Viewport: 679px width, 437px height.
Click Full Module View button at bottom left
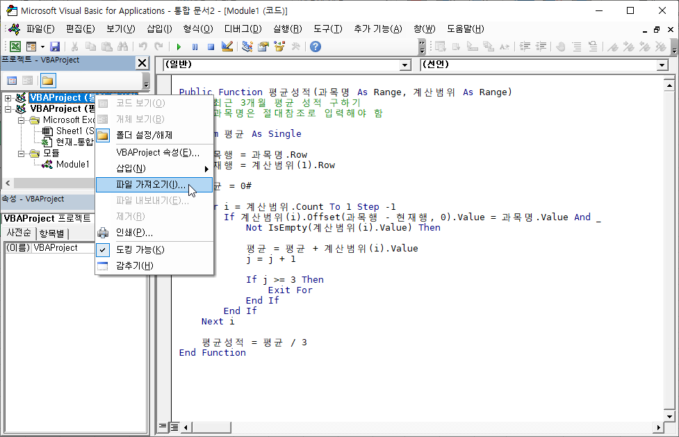tap(174, 427)
